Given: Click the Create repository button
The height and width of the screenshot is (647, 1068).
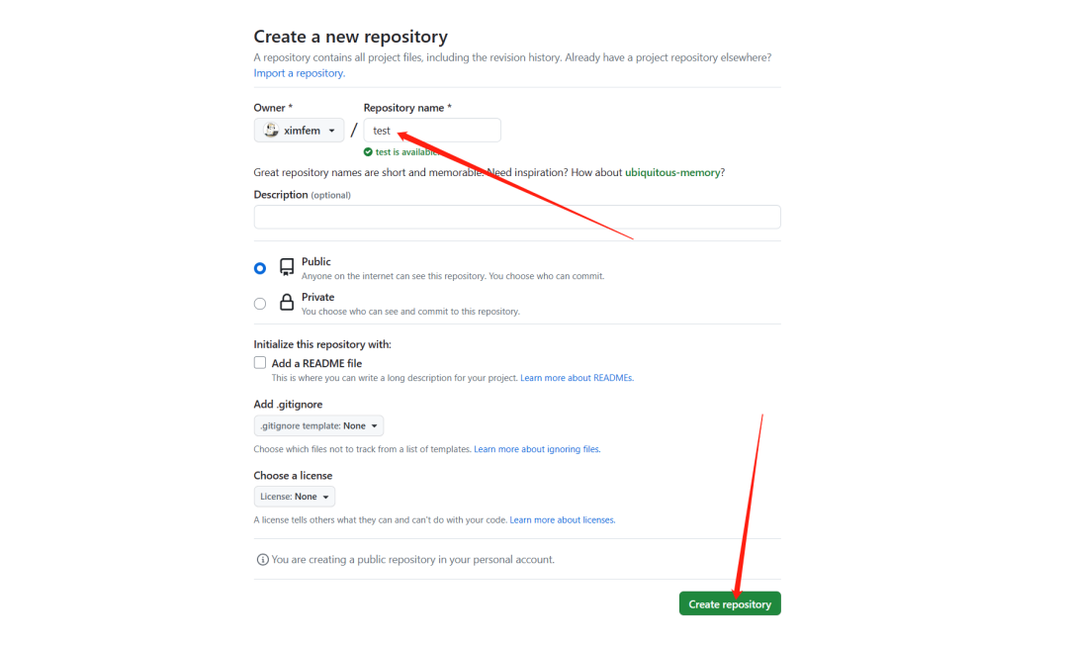Looking at the screenshot, I should [730, 603].
